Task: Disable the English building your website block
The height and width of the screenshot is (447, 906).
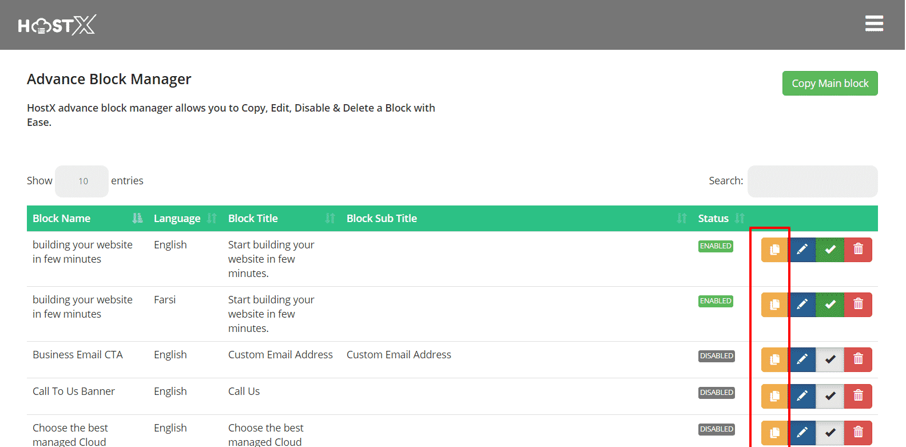Action: (x=830, y=250)
